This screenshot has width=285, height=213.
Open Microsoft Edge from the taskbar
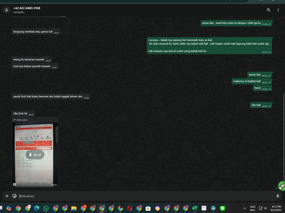pyautogui.click(x=36, y=208)
